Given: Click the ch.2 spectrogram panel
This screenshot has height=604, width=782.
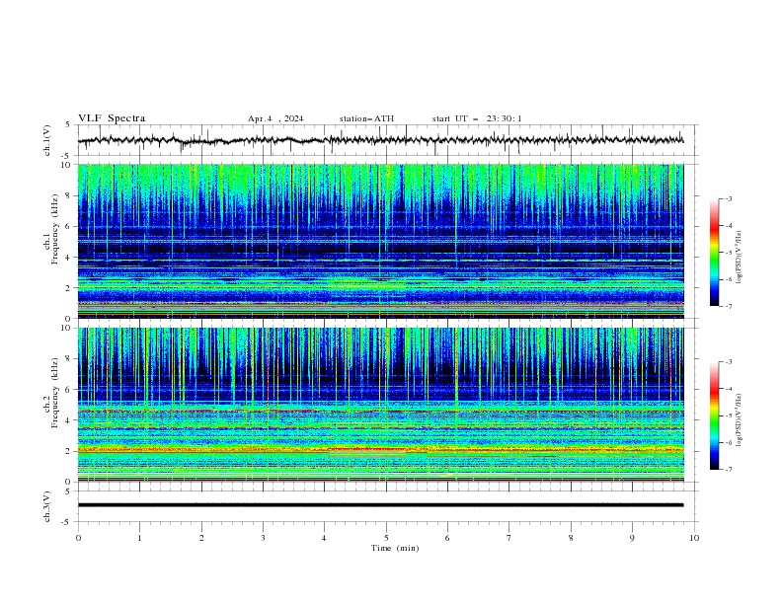Looking at the screenshot, I should pos(380,405).
